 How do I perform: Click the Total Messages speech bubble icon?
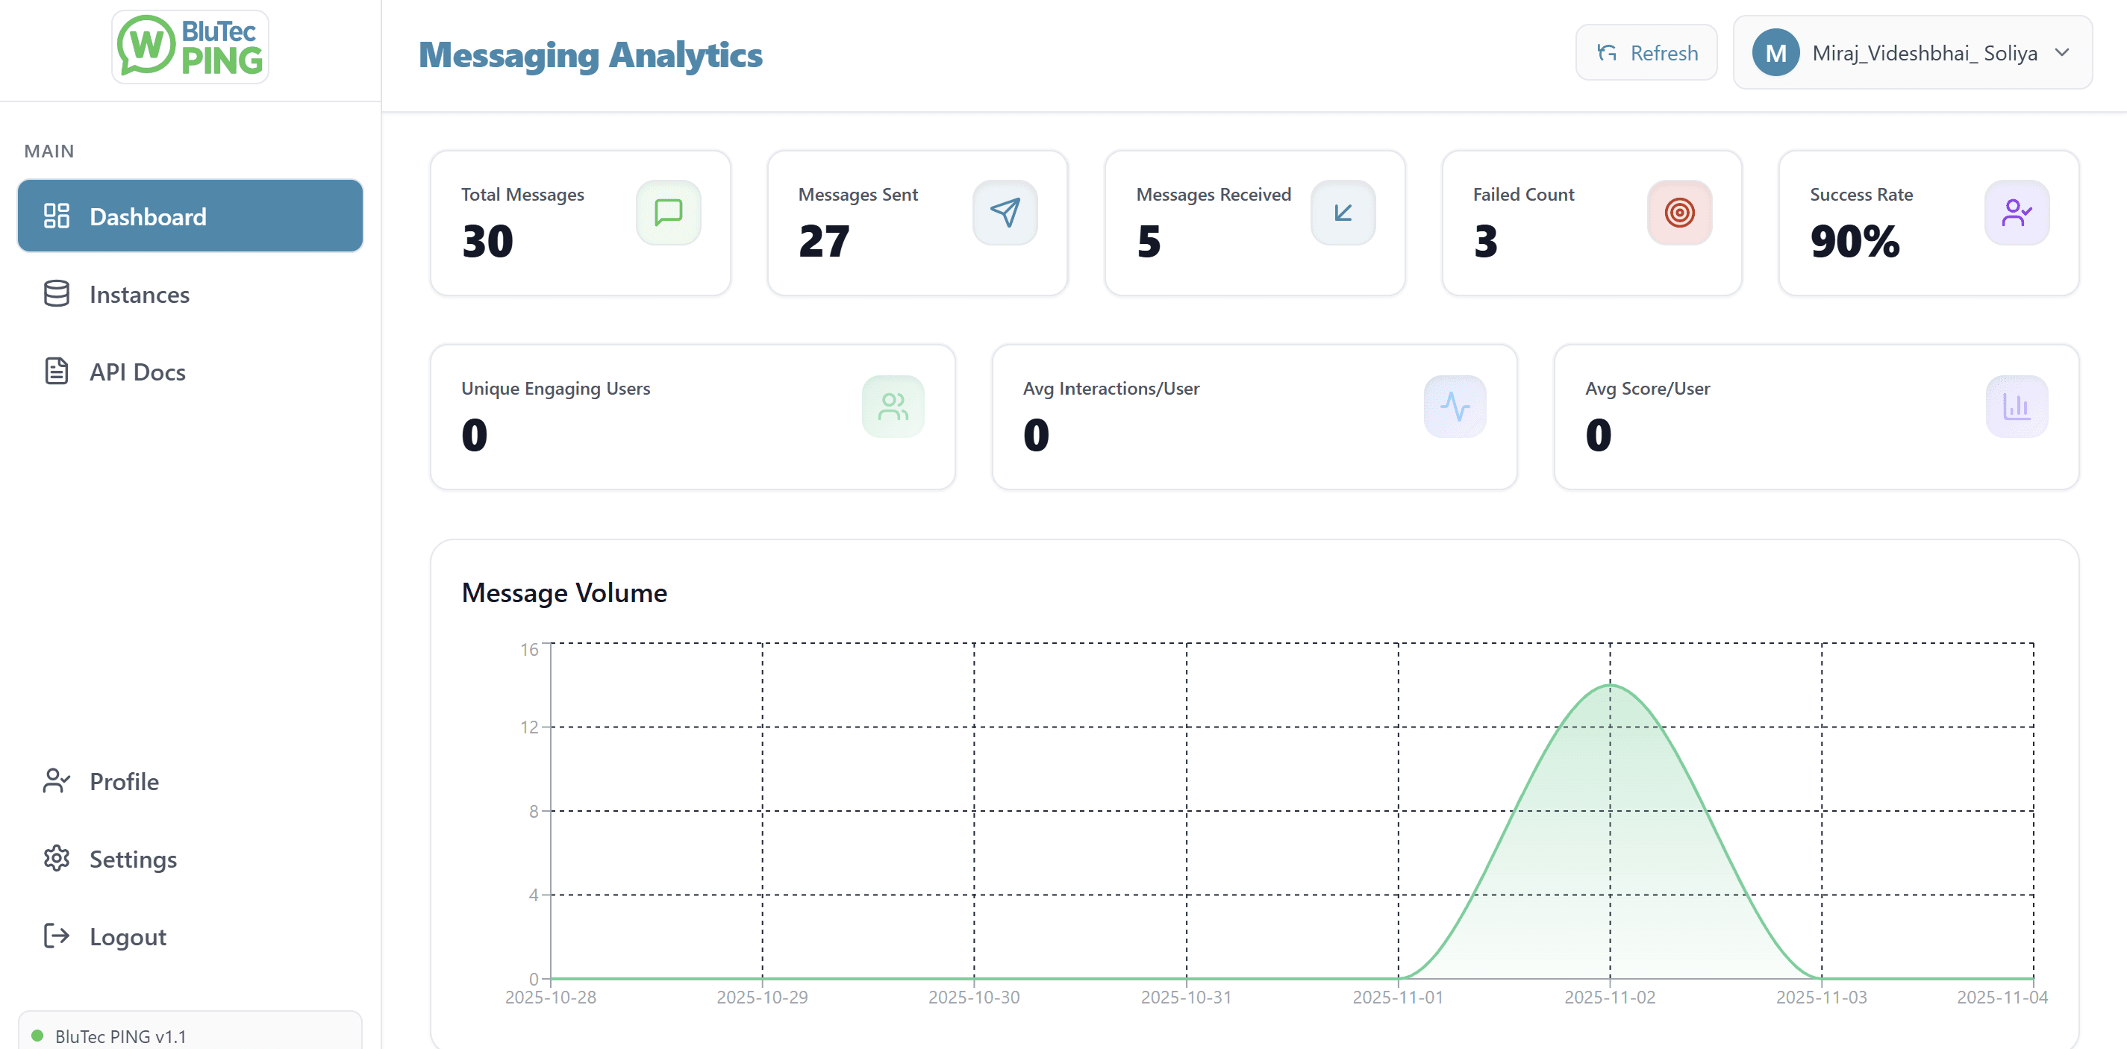pyautogui.click(x=668, y=213)
